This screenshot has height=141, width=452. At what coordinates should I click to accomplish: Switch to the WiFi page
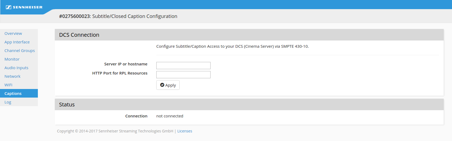[8, 85]
